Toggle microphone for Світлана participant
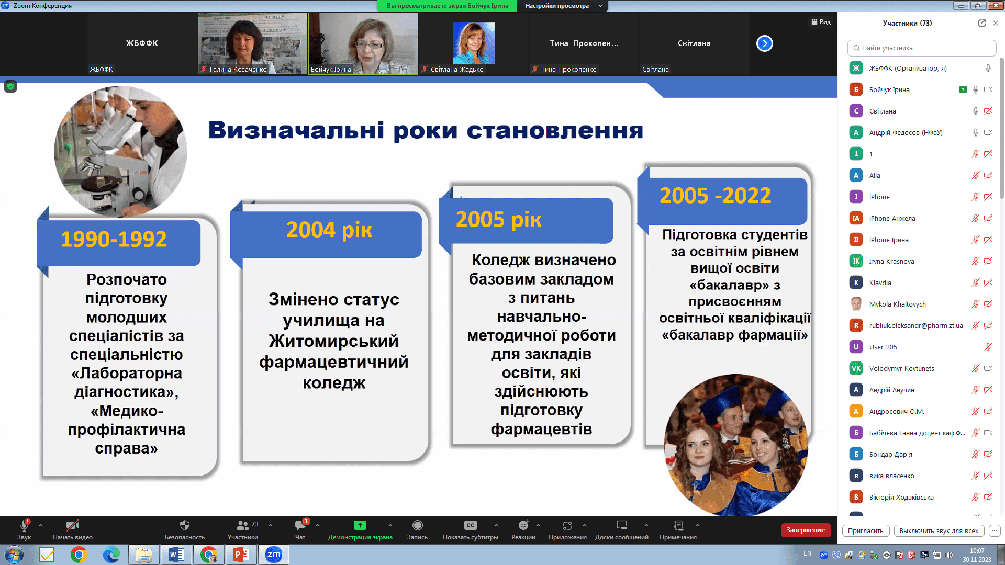The image size is (1005, 565). (x=976, y=111)
